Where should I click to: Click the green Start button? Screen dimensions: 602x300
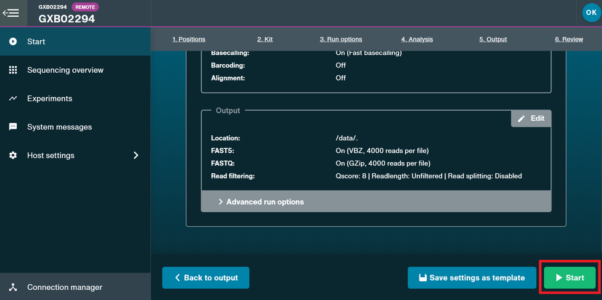coord(569,278)
